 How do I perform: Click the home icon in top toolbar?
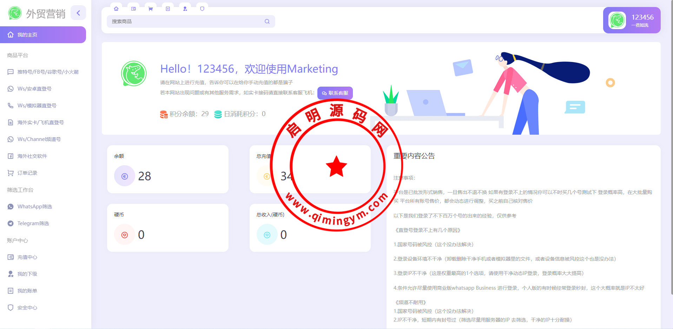[x=116, y=9]
